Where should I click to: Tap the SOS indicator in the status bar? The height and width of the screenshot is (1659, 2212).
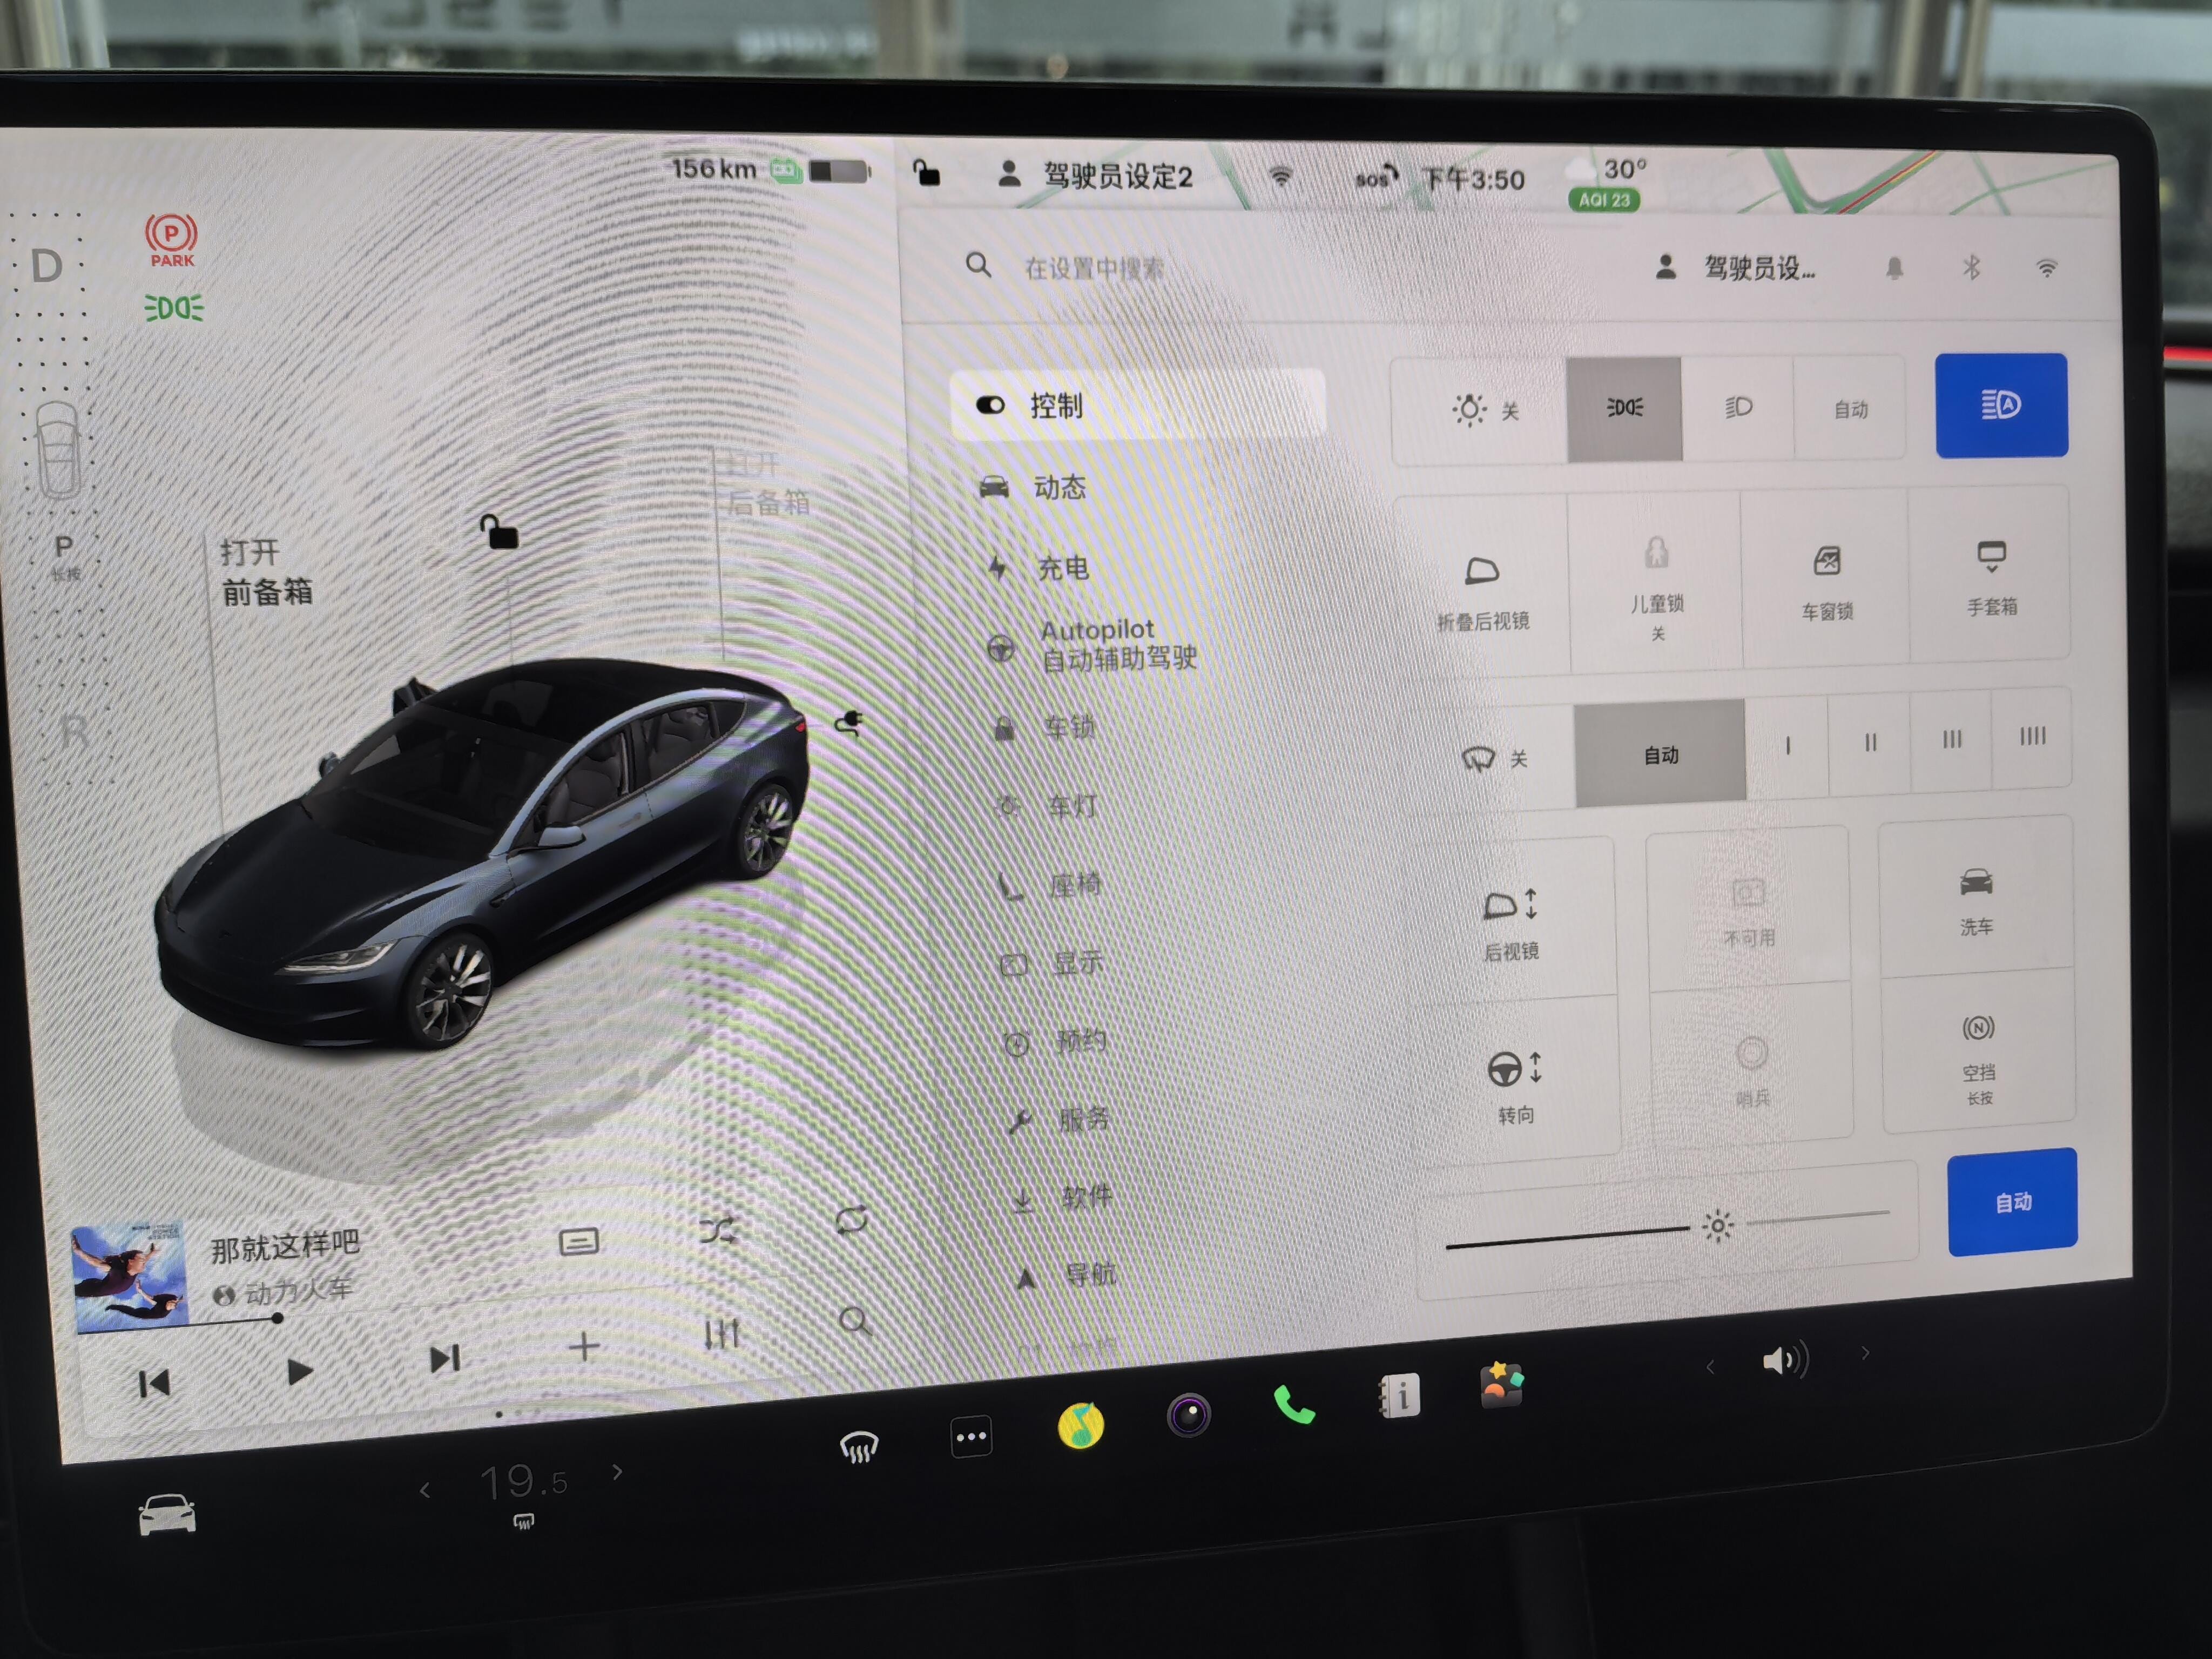pyautogui.click(x=1377, y=178)
